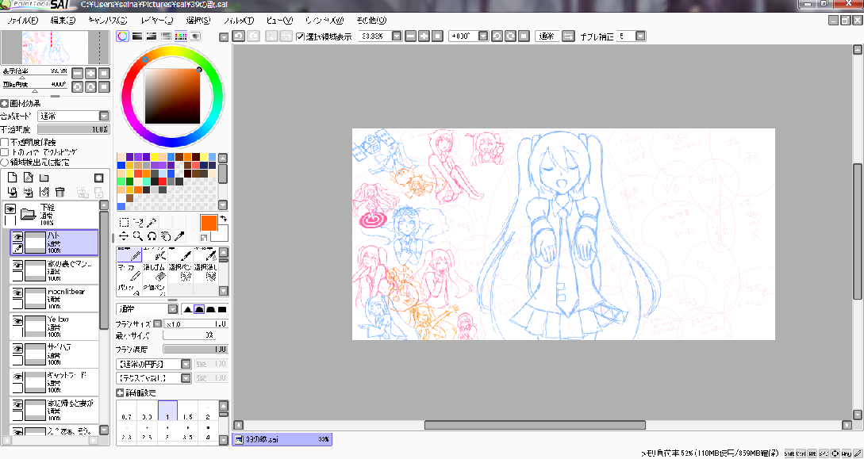
Task: Delete the selected layer with trash icon
Action: pyautogui.click(x=60, y=192)
